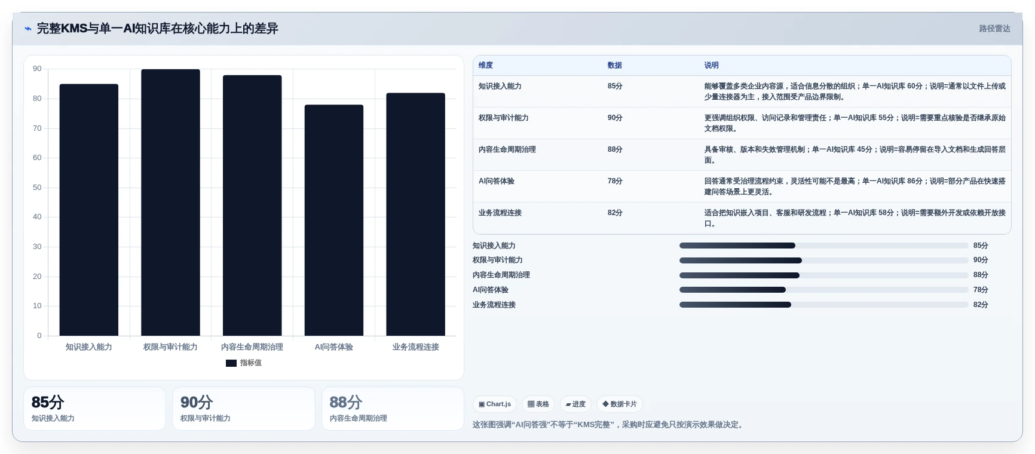Click the 内容生命周期治理 progress bar
The image size is (1035, 454).
tap(823, 275)
